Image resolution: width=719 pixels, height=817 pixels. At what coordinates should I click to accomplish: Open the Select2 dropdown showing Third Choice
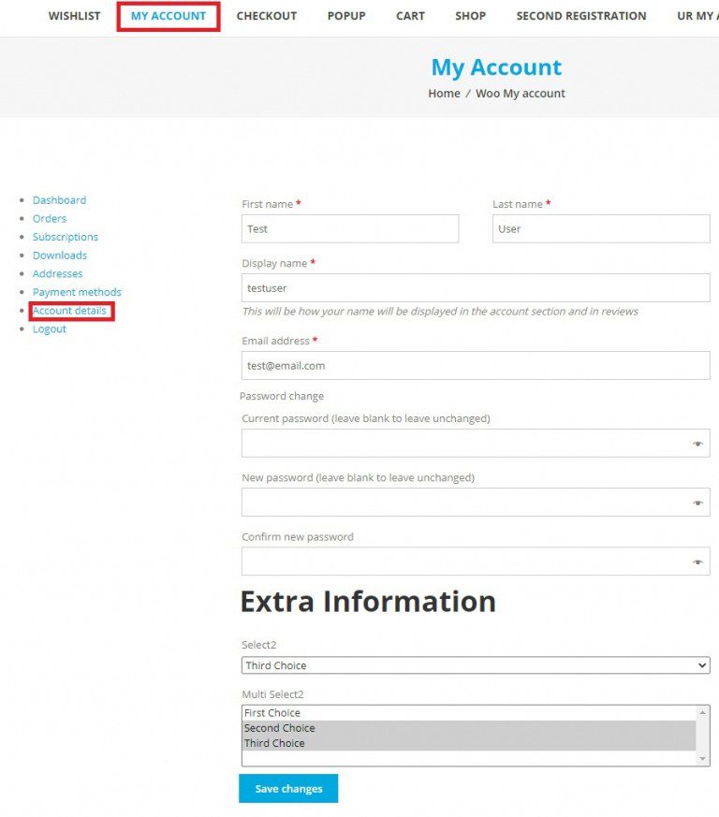point(476,665)
